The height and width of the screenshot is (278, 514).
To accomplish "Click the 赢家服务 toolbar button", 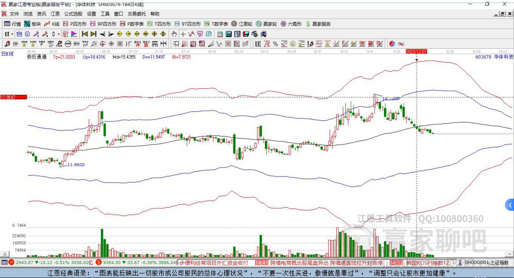I will click(318, 24).
